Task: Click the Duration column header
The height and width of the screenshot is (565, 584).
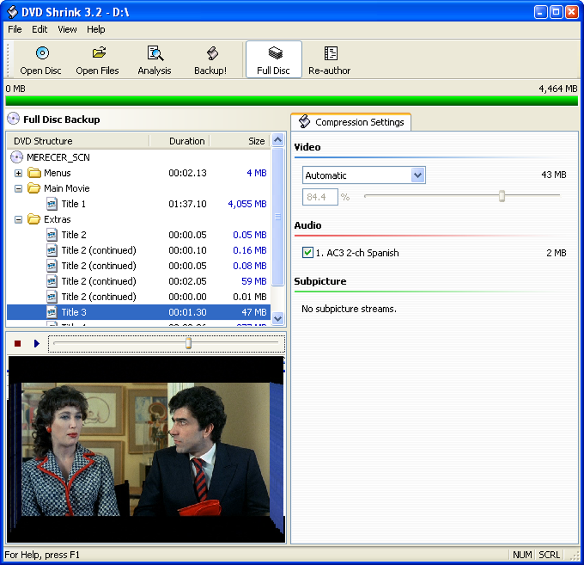Action: click(180, 141)
